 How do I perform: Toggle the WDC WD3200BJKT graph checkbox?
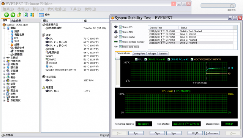pyautogui.click(x=192, y=59)
